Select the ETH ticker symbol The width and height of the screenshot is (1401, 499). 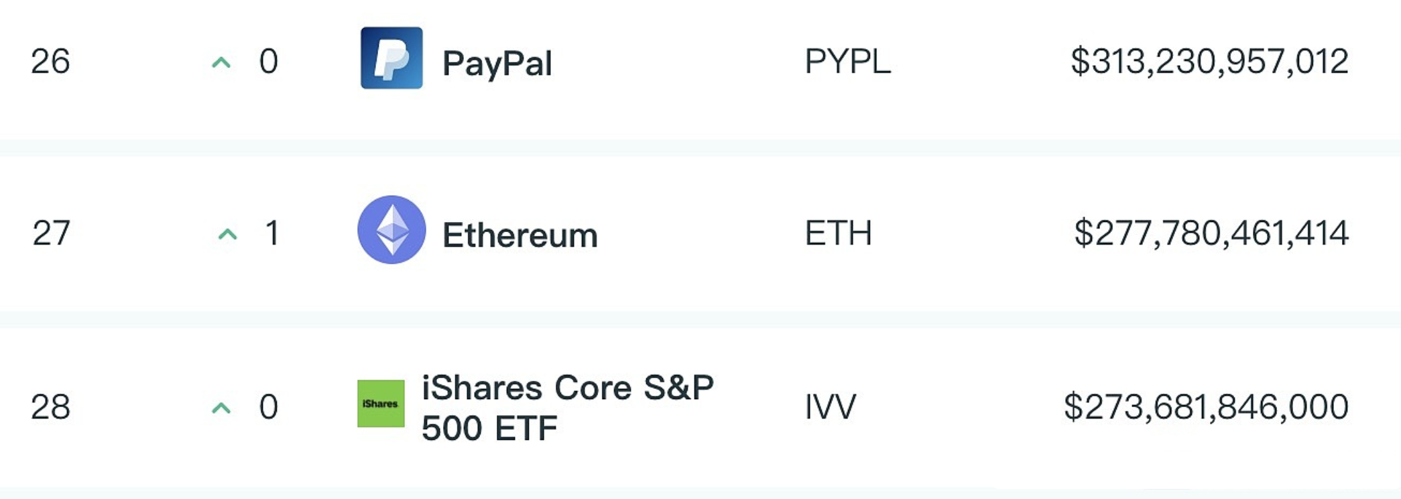[x=838, y=233]
